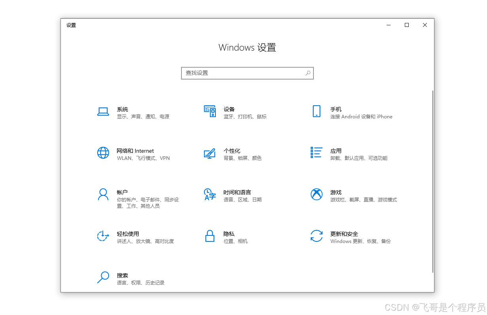Click the 时间和语言 icon
Image resolution: width=487 pixels, height=315 pixels.
[x=210, y=194]
